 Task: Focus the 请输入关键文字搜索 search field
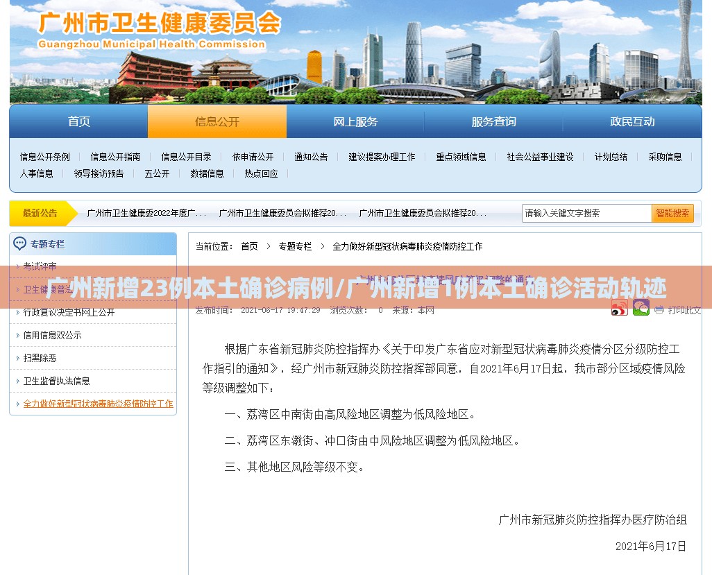[x=586, y=214]
